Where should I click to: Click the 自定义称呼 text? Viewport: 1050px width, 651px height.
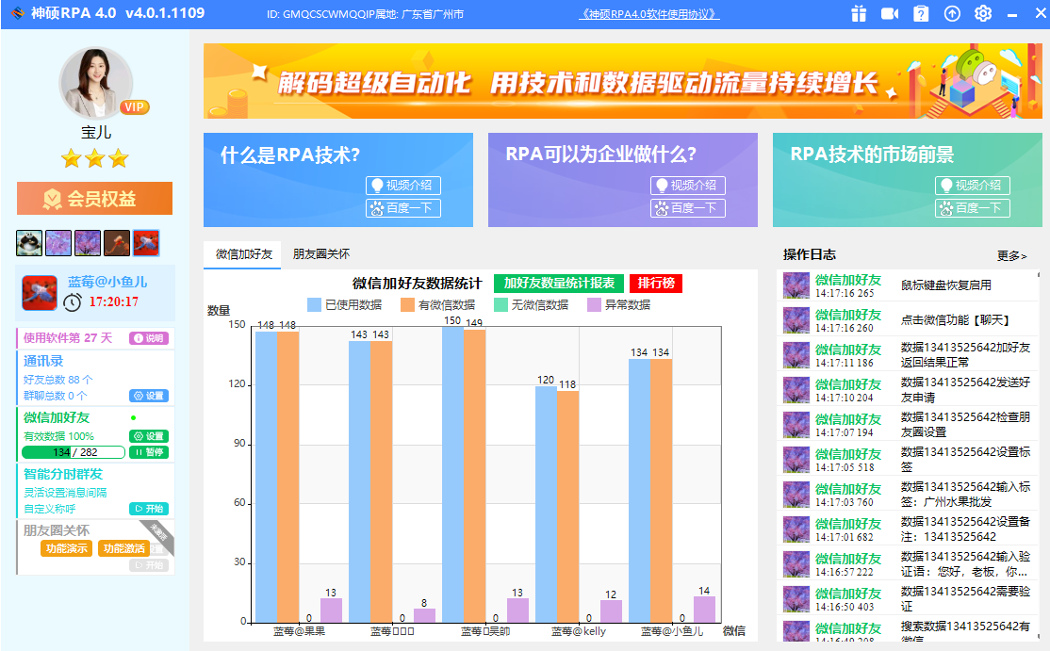[50, 509]
